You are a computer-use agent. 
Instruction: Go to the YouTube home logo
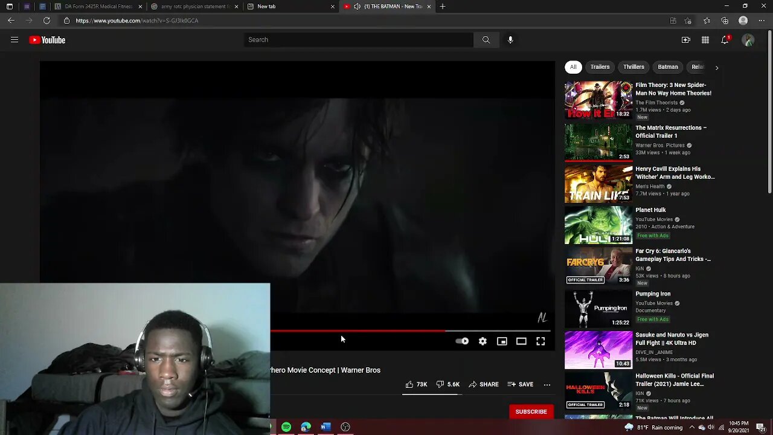[x=47, y=40]
